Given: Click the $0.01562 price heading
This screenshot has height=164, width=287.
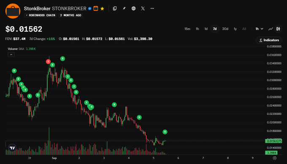Looking at the screenshot, I should click(24, 29).
